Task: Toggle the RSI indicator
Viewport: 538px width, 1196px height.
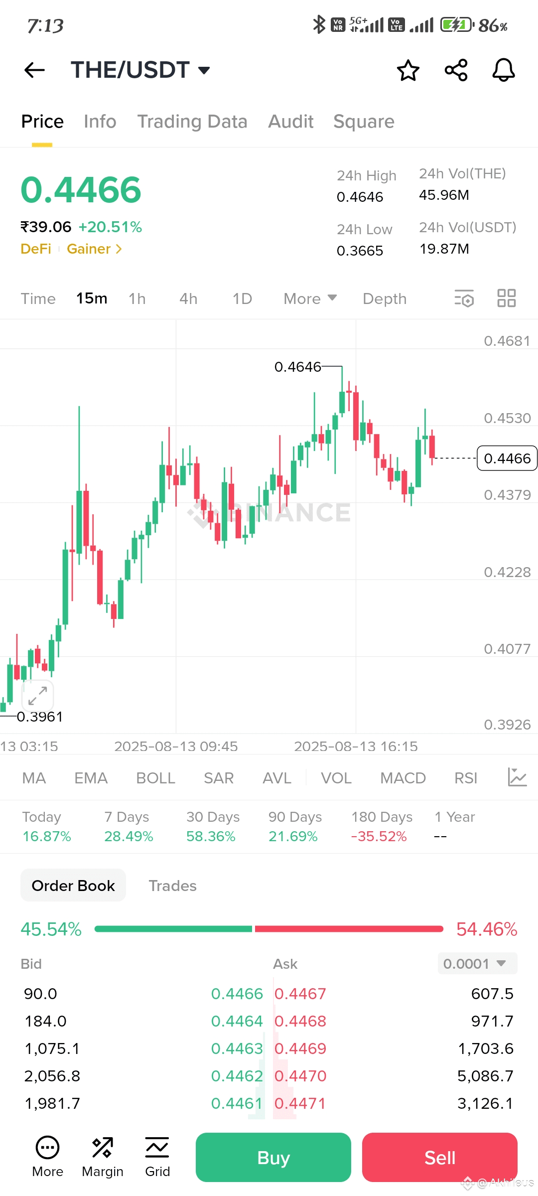Action: coord(466,778)
